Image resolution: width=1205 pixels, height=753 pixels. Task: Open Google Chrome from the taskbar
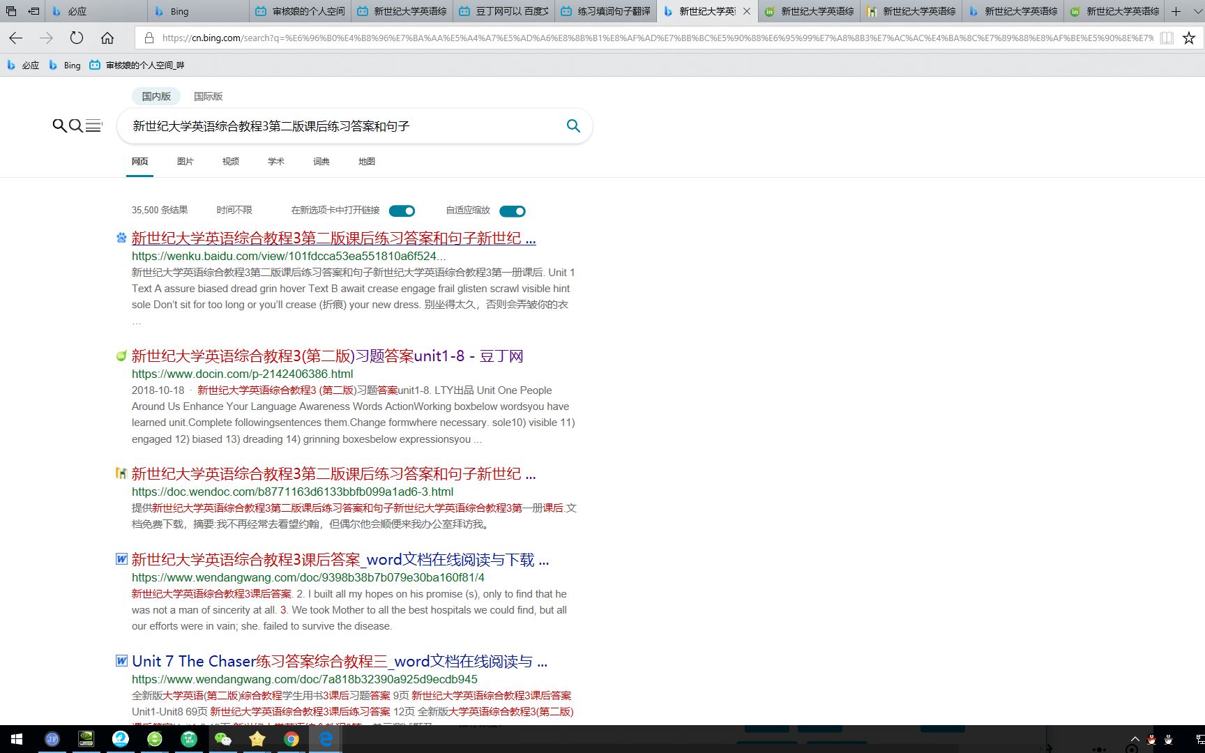[291, 739]
